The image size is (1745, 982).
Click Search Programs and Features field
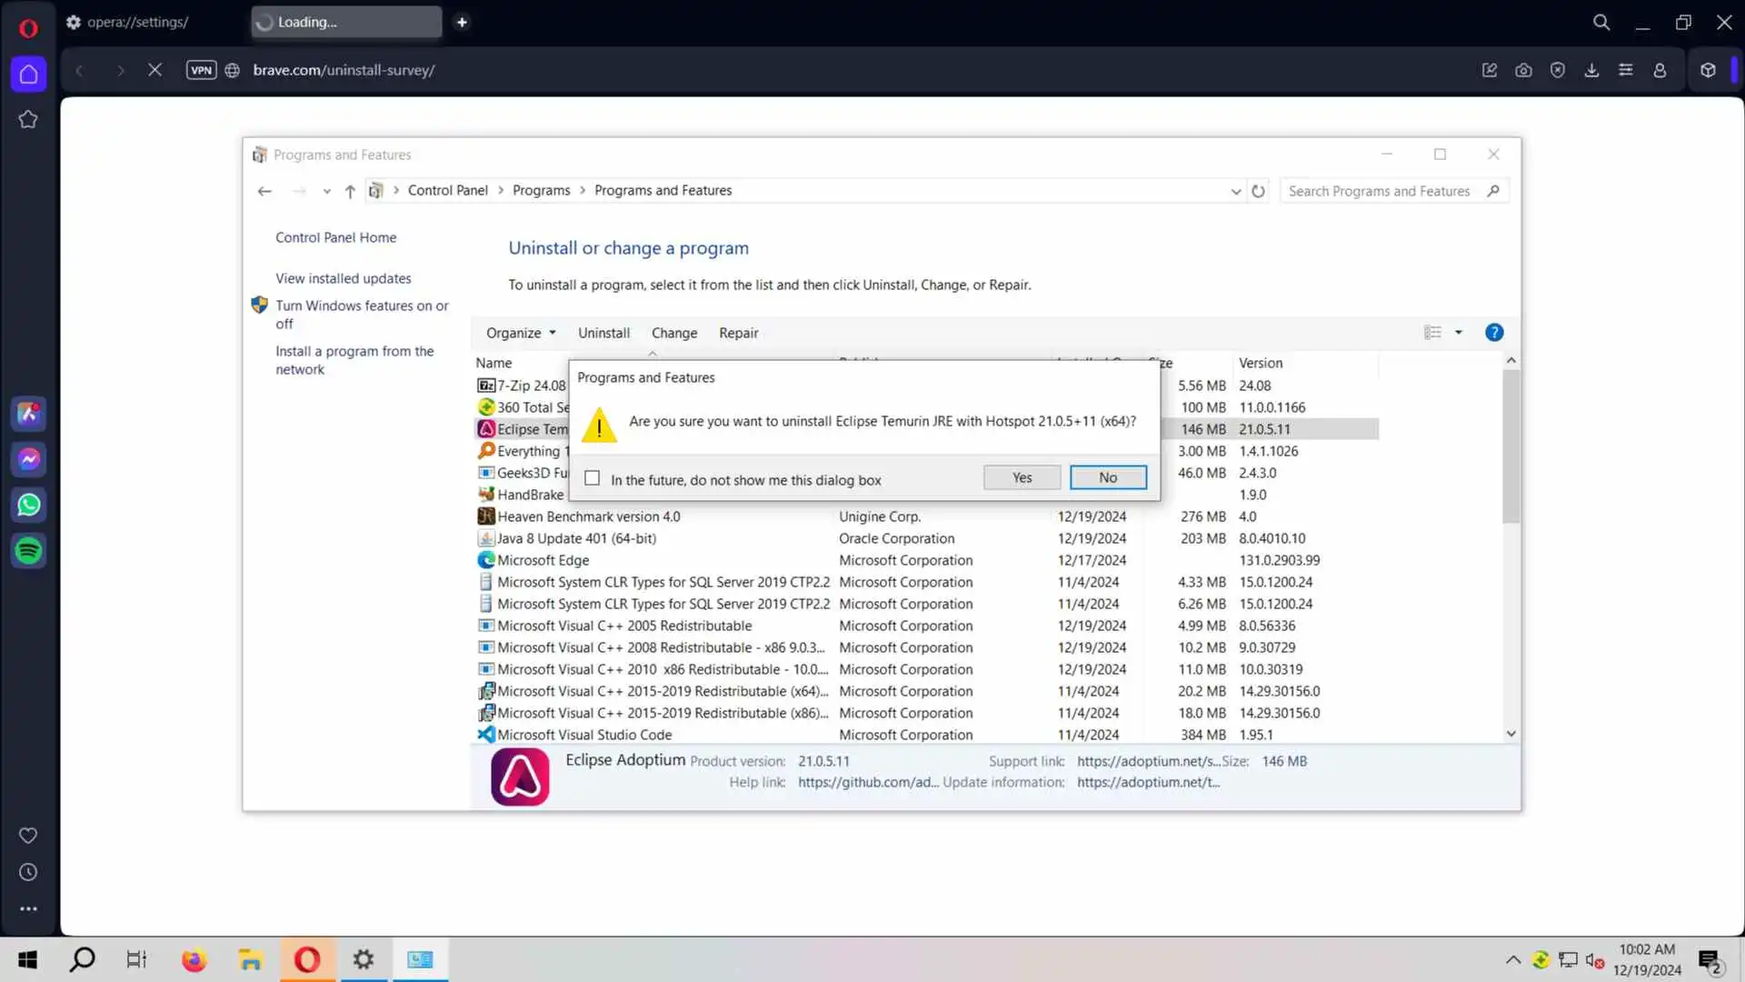[1380, 191]
